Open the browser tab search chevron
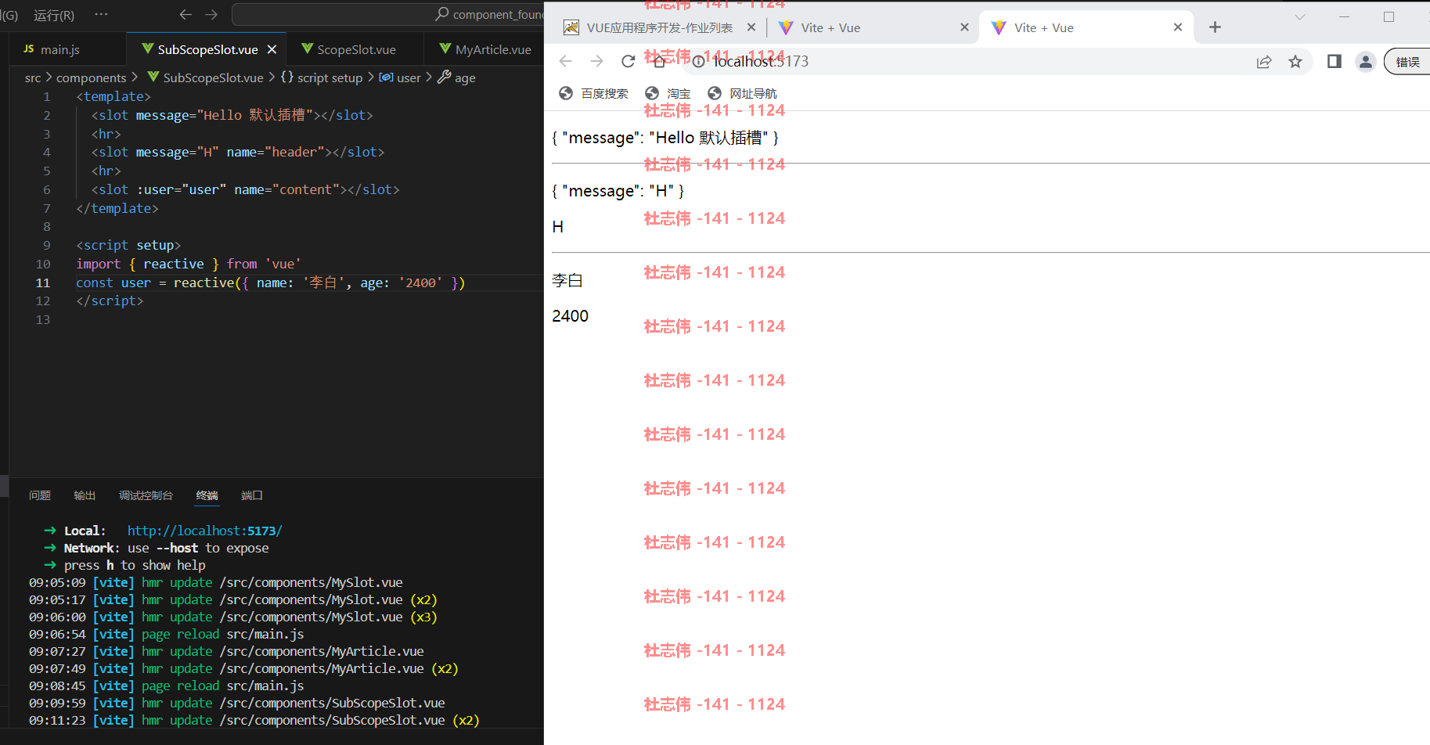 coord(1300,16)
